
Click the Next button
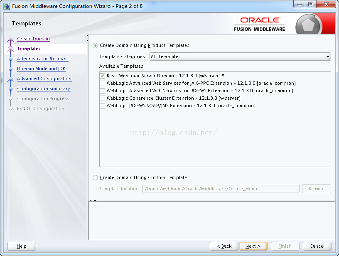[x=253, y=246]
